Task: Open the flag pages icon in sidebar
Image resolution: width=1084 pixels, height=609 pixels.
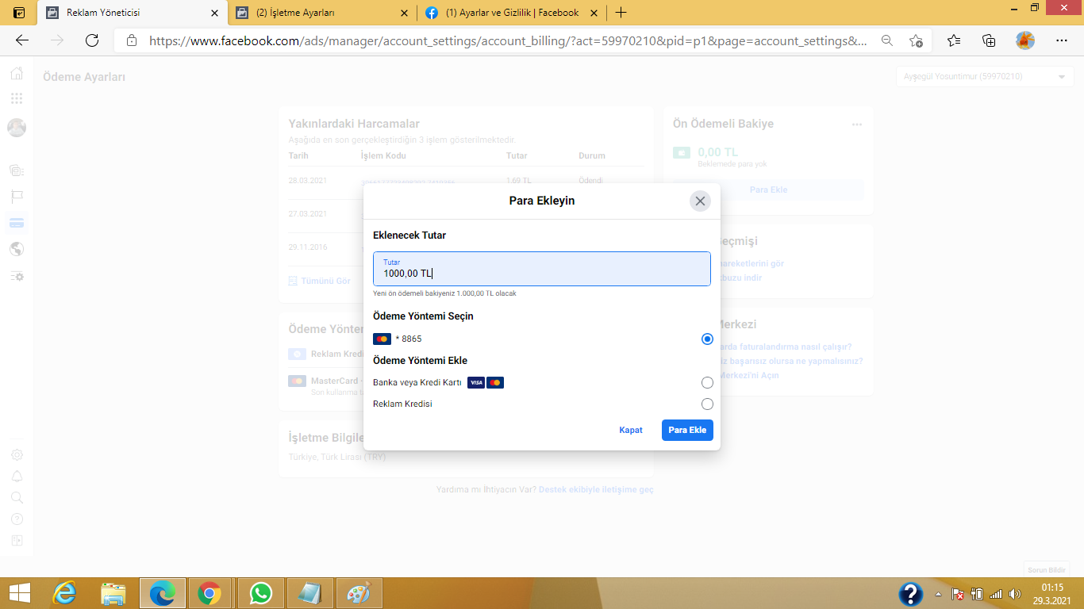Action: pos(17,196)
